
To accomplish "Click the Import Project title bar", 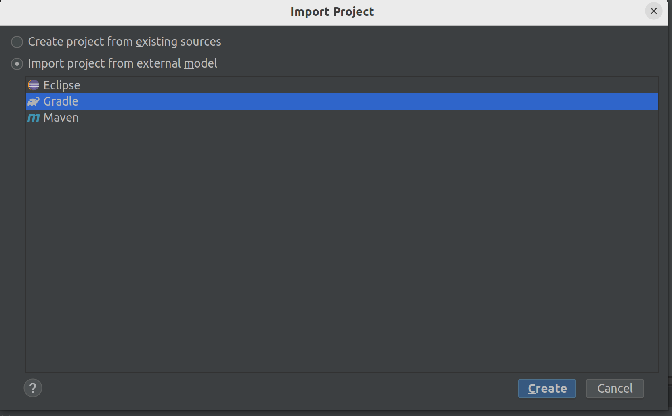I will [x=332, y=12].
